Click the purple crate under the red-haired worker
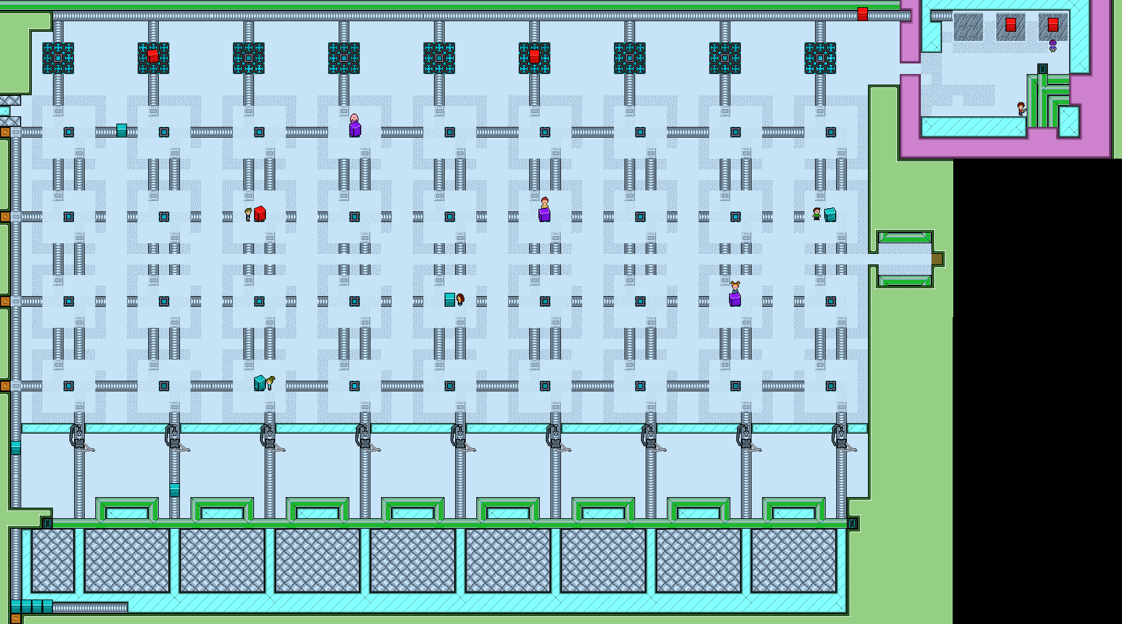1122x624 pixels. 544,214
